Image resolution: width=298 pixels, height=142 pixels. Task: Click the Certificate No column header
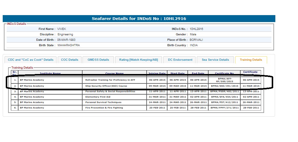click(x=224, y=73)
